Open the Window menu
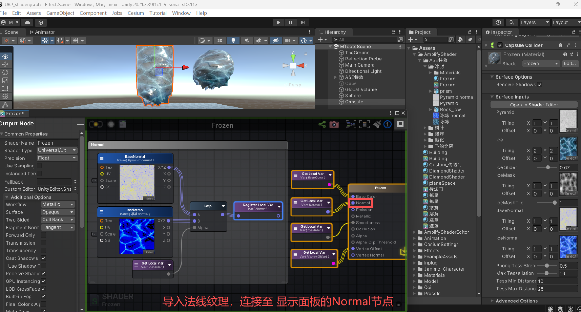This screenshot has width=581, height=312. (181, 13)
